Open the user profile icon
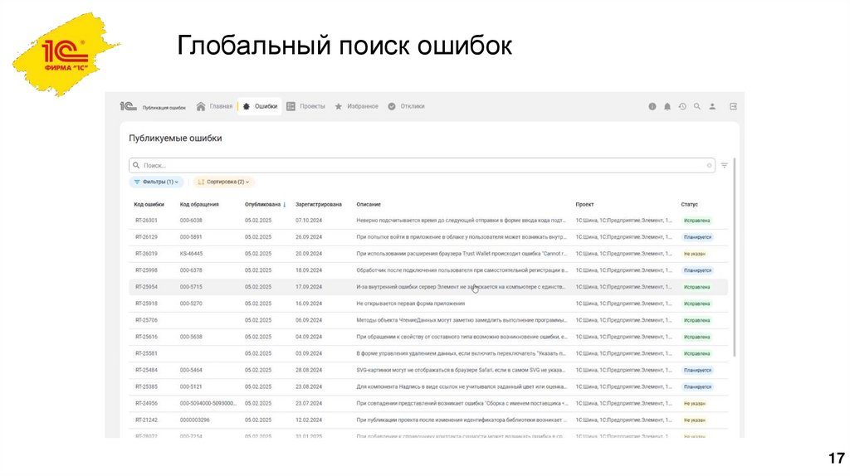This screenshot has width=850, height=476. pyautogui.click(x=712, y=107)
